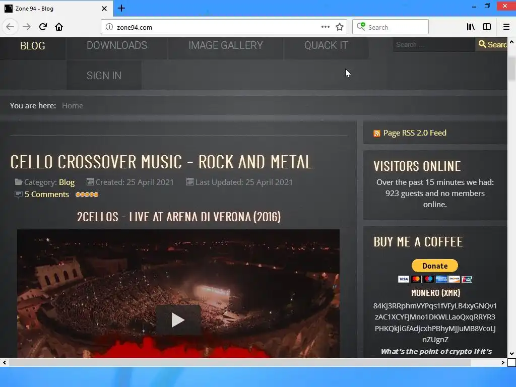The image size is (516, 387).
Task: Click the comments speech bubble icon
Action: [x=19, y=195]
